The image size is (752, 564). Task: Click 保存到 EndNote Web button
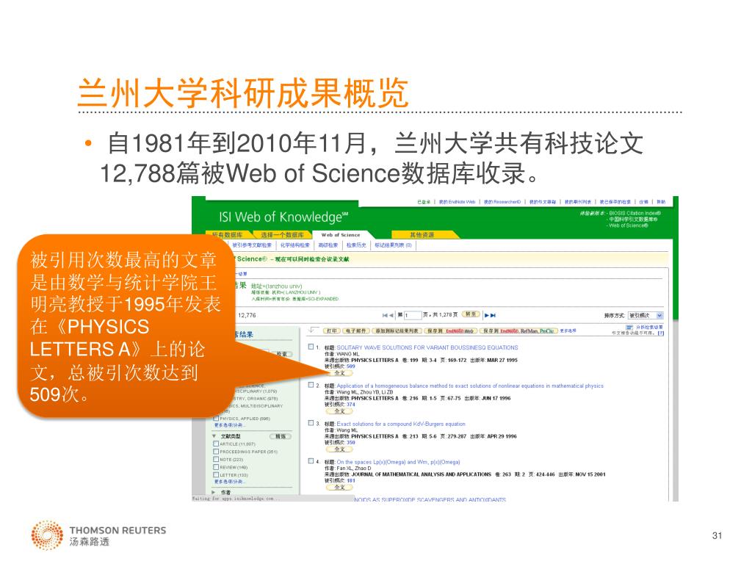[x=450, y=331]
